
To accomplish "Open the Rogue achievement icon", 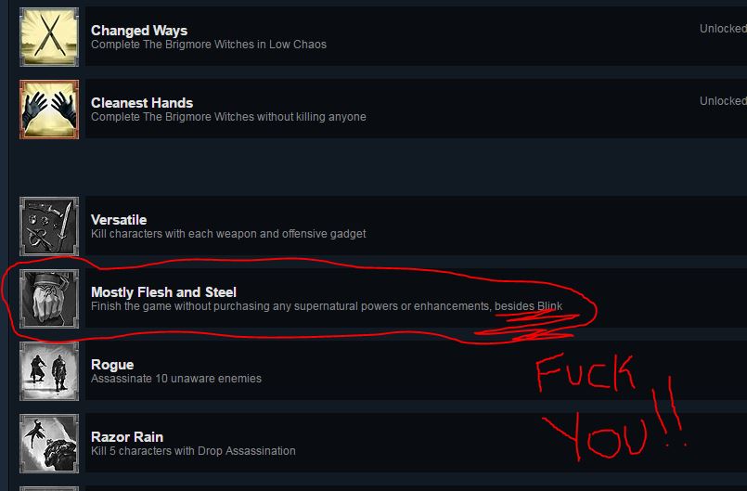I will (49, 371).
